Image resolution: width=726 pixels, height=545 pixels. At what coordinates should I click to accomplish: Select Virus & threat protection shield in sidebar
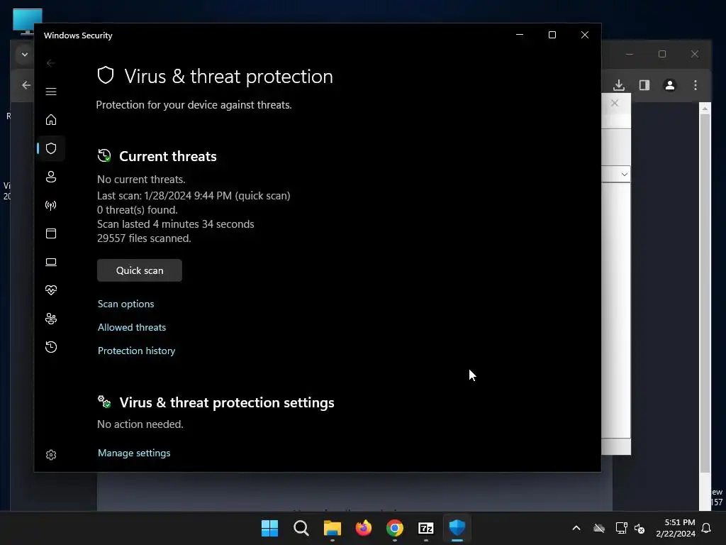click(51, 148)
